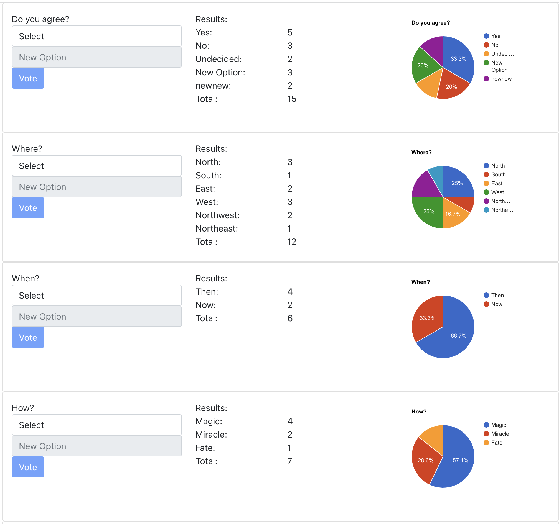
Task: Click New Option field in How? poll
Action: (96, 446)
